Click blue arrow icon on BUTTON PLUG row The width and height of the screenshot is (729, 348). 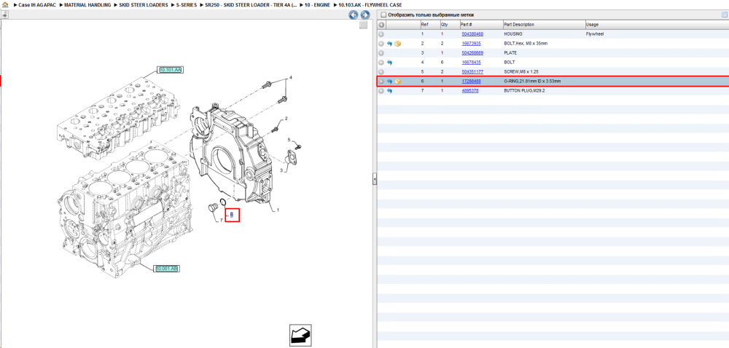[x=389, y=91]
